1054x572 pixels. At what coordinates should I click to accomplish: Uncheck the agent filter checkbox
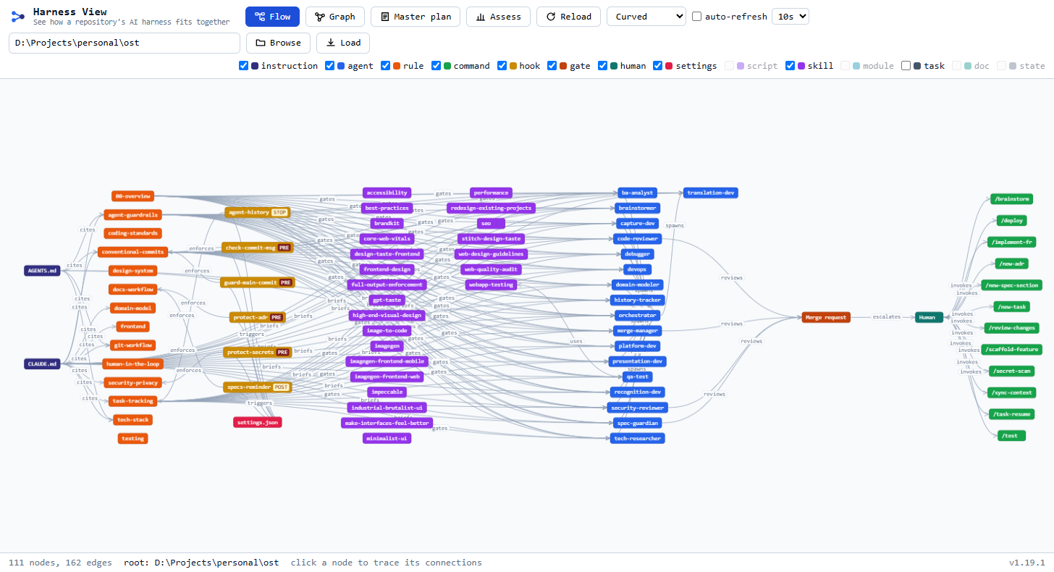point(330,66)
